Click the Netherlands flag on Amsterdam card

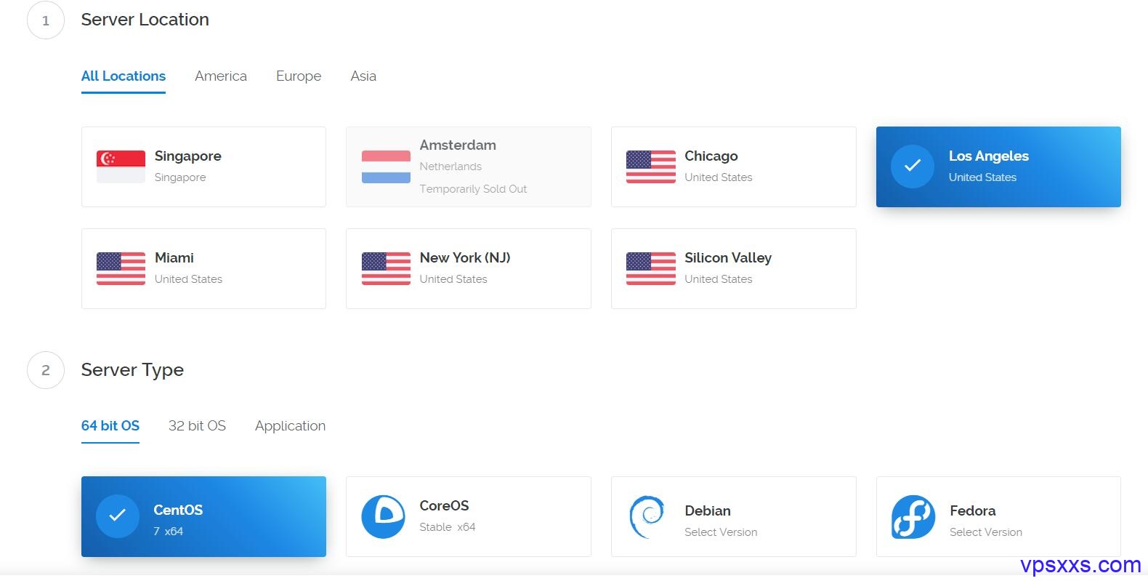coord(386,167)
